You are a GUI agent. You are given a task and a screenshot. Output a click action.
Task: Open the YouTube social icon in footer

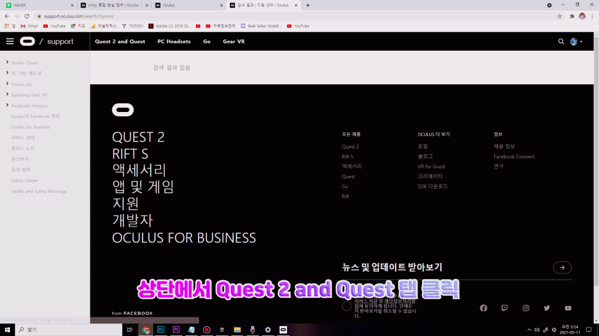click(x=568, y=308)
